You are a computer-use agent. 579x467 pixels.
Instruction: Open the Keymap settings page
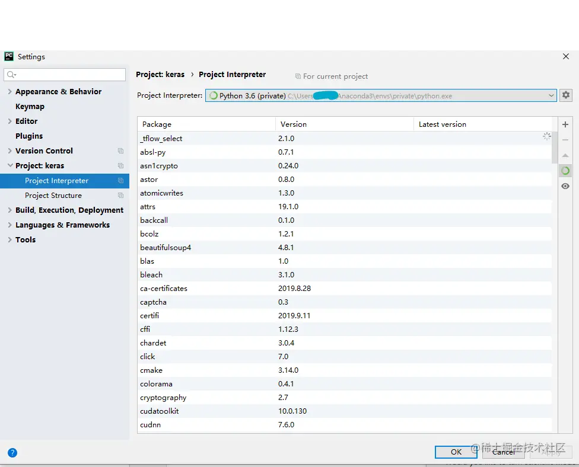30,107
